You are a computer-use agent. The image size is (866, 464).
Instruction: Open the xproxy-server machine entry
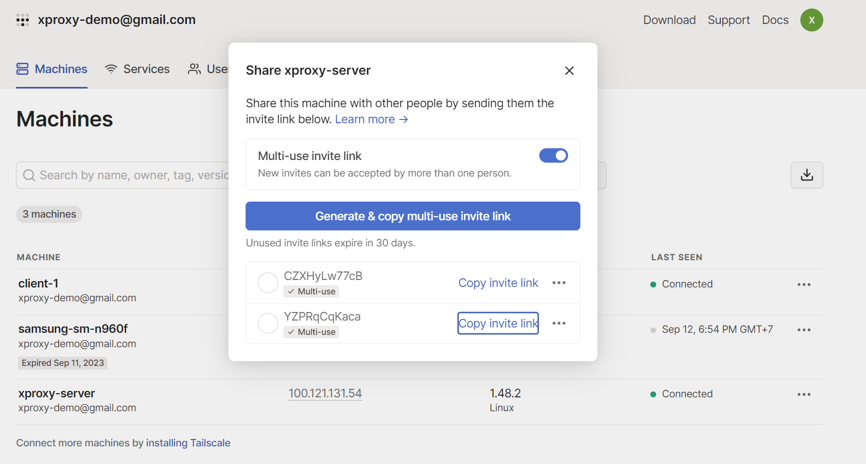(57, 393)
